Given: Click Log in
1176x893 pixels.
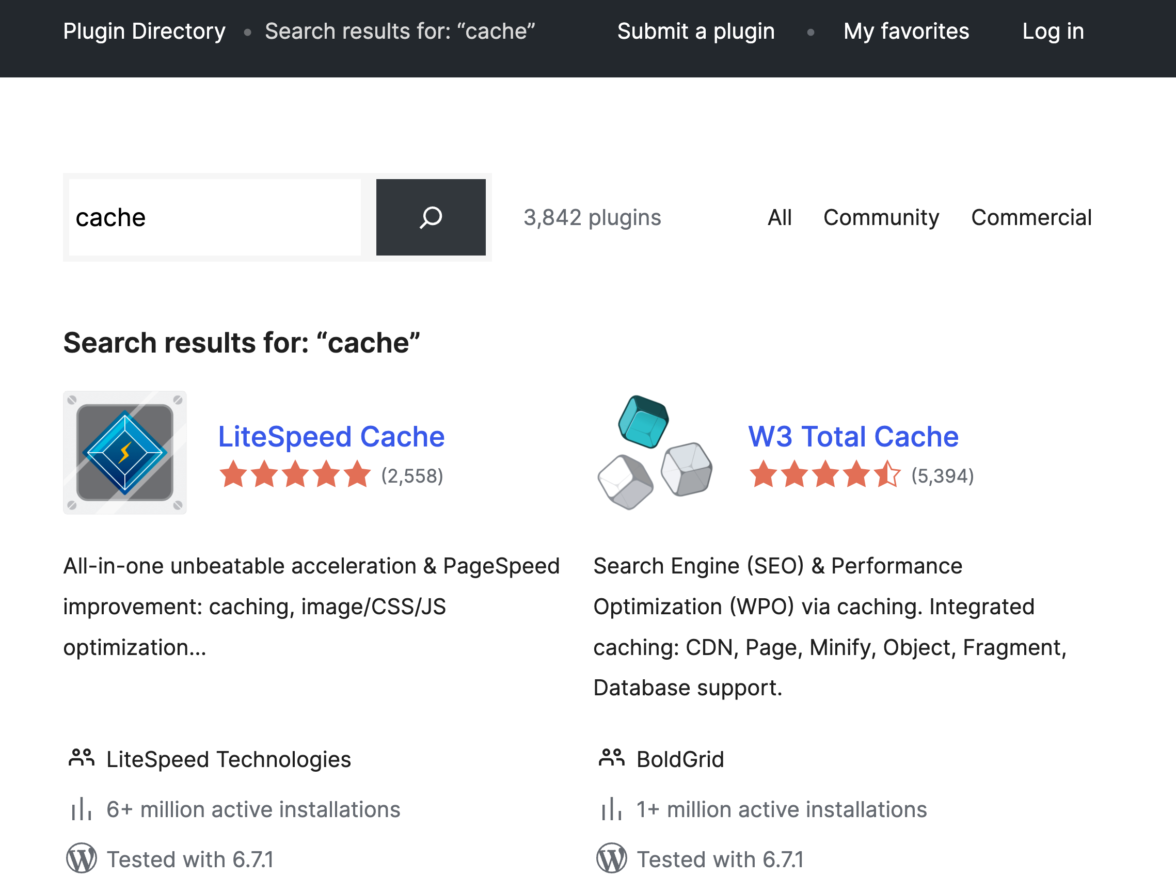Looking at the screenshot, I should (1053, 31).
